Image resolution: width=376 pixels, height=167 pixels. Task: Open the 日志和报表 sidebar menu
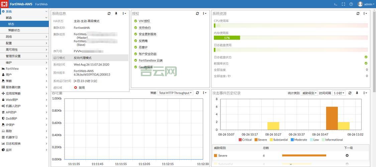pos(24,144)
